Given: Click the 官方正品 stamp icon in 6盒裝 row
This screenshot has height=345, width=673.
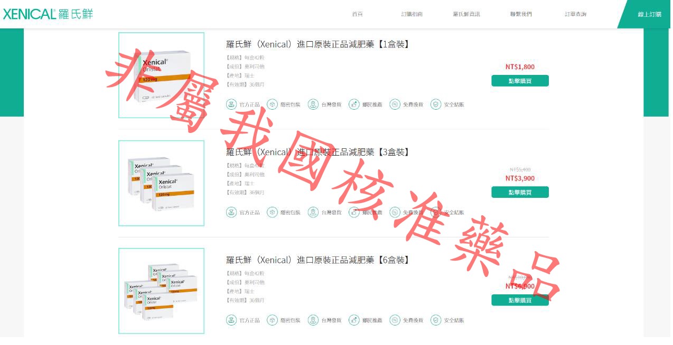Looking at the screenshot, I should pyautogui.click(x=231, y=320).
